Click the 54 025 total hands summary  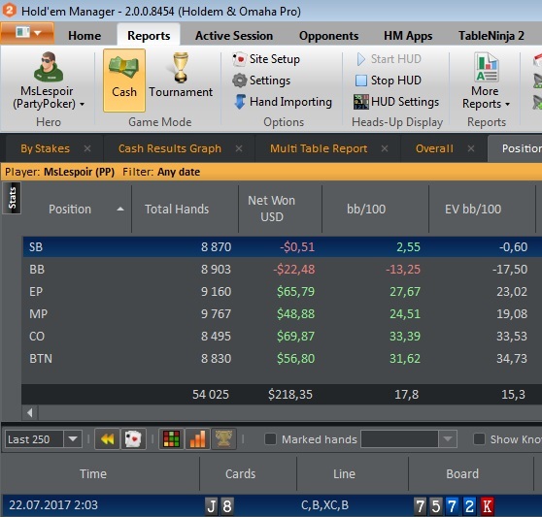(211, 395)
